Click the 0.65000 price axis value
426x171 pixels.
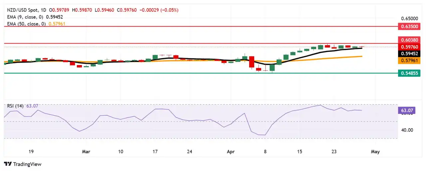(x=409, y=19)
